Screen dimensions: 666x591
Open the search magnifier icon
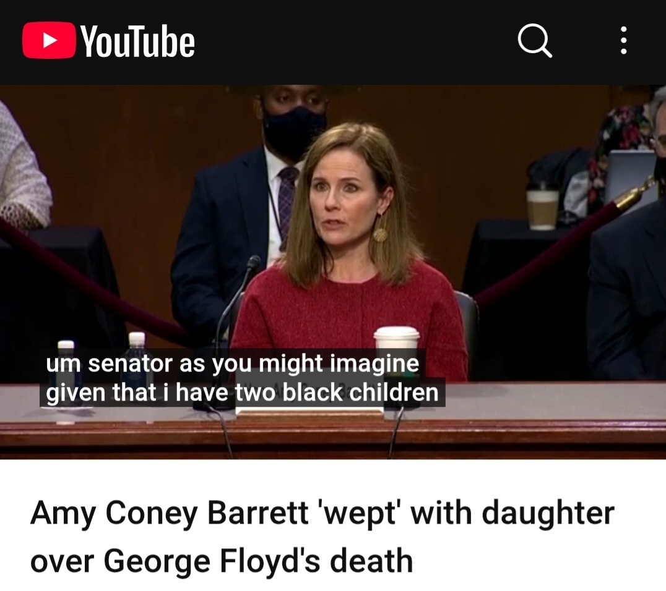[535, 40]
